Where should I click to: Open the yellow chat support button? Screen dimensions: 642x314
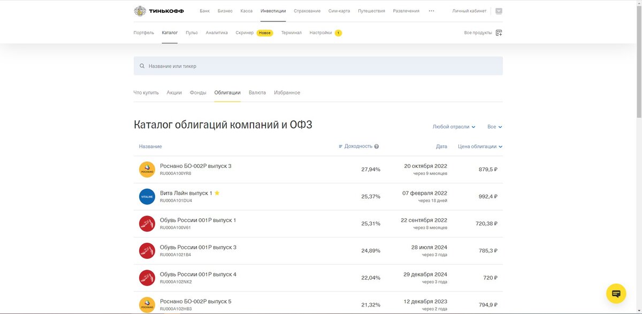point(616,294)
